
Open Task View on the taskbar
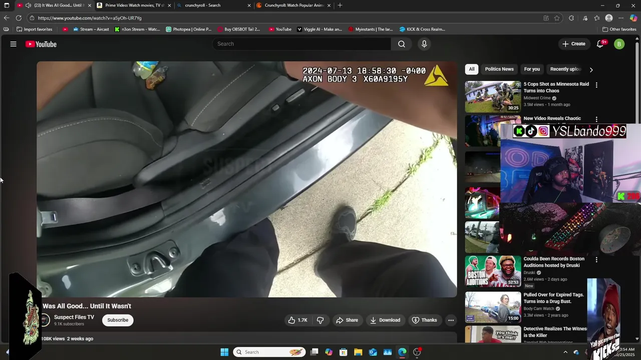click(x=314, y=352)
